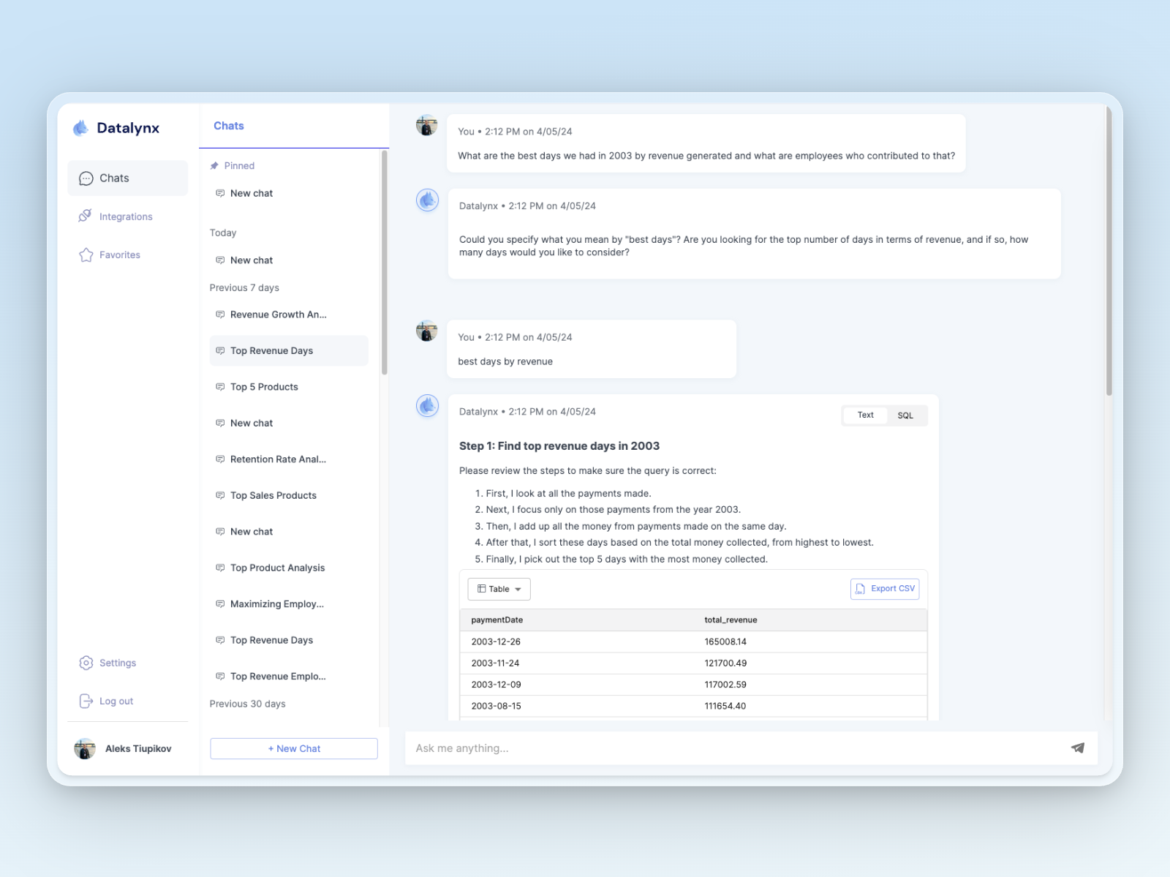Select the Integrations plug icon
The width and height of the screenshot is (1170, 877).
[x=86, y=216]
